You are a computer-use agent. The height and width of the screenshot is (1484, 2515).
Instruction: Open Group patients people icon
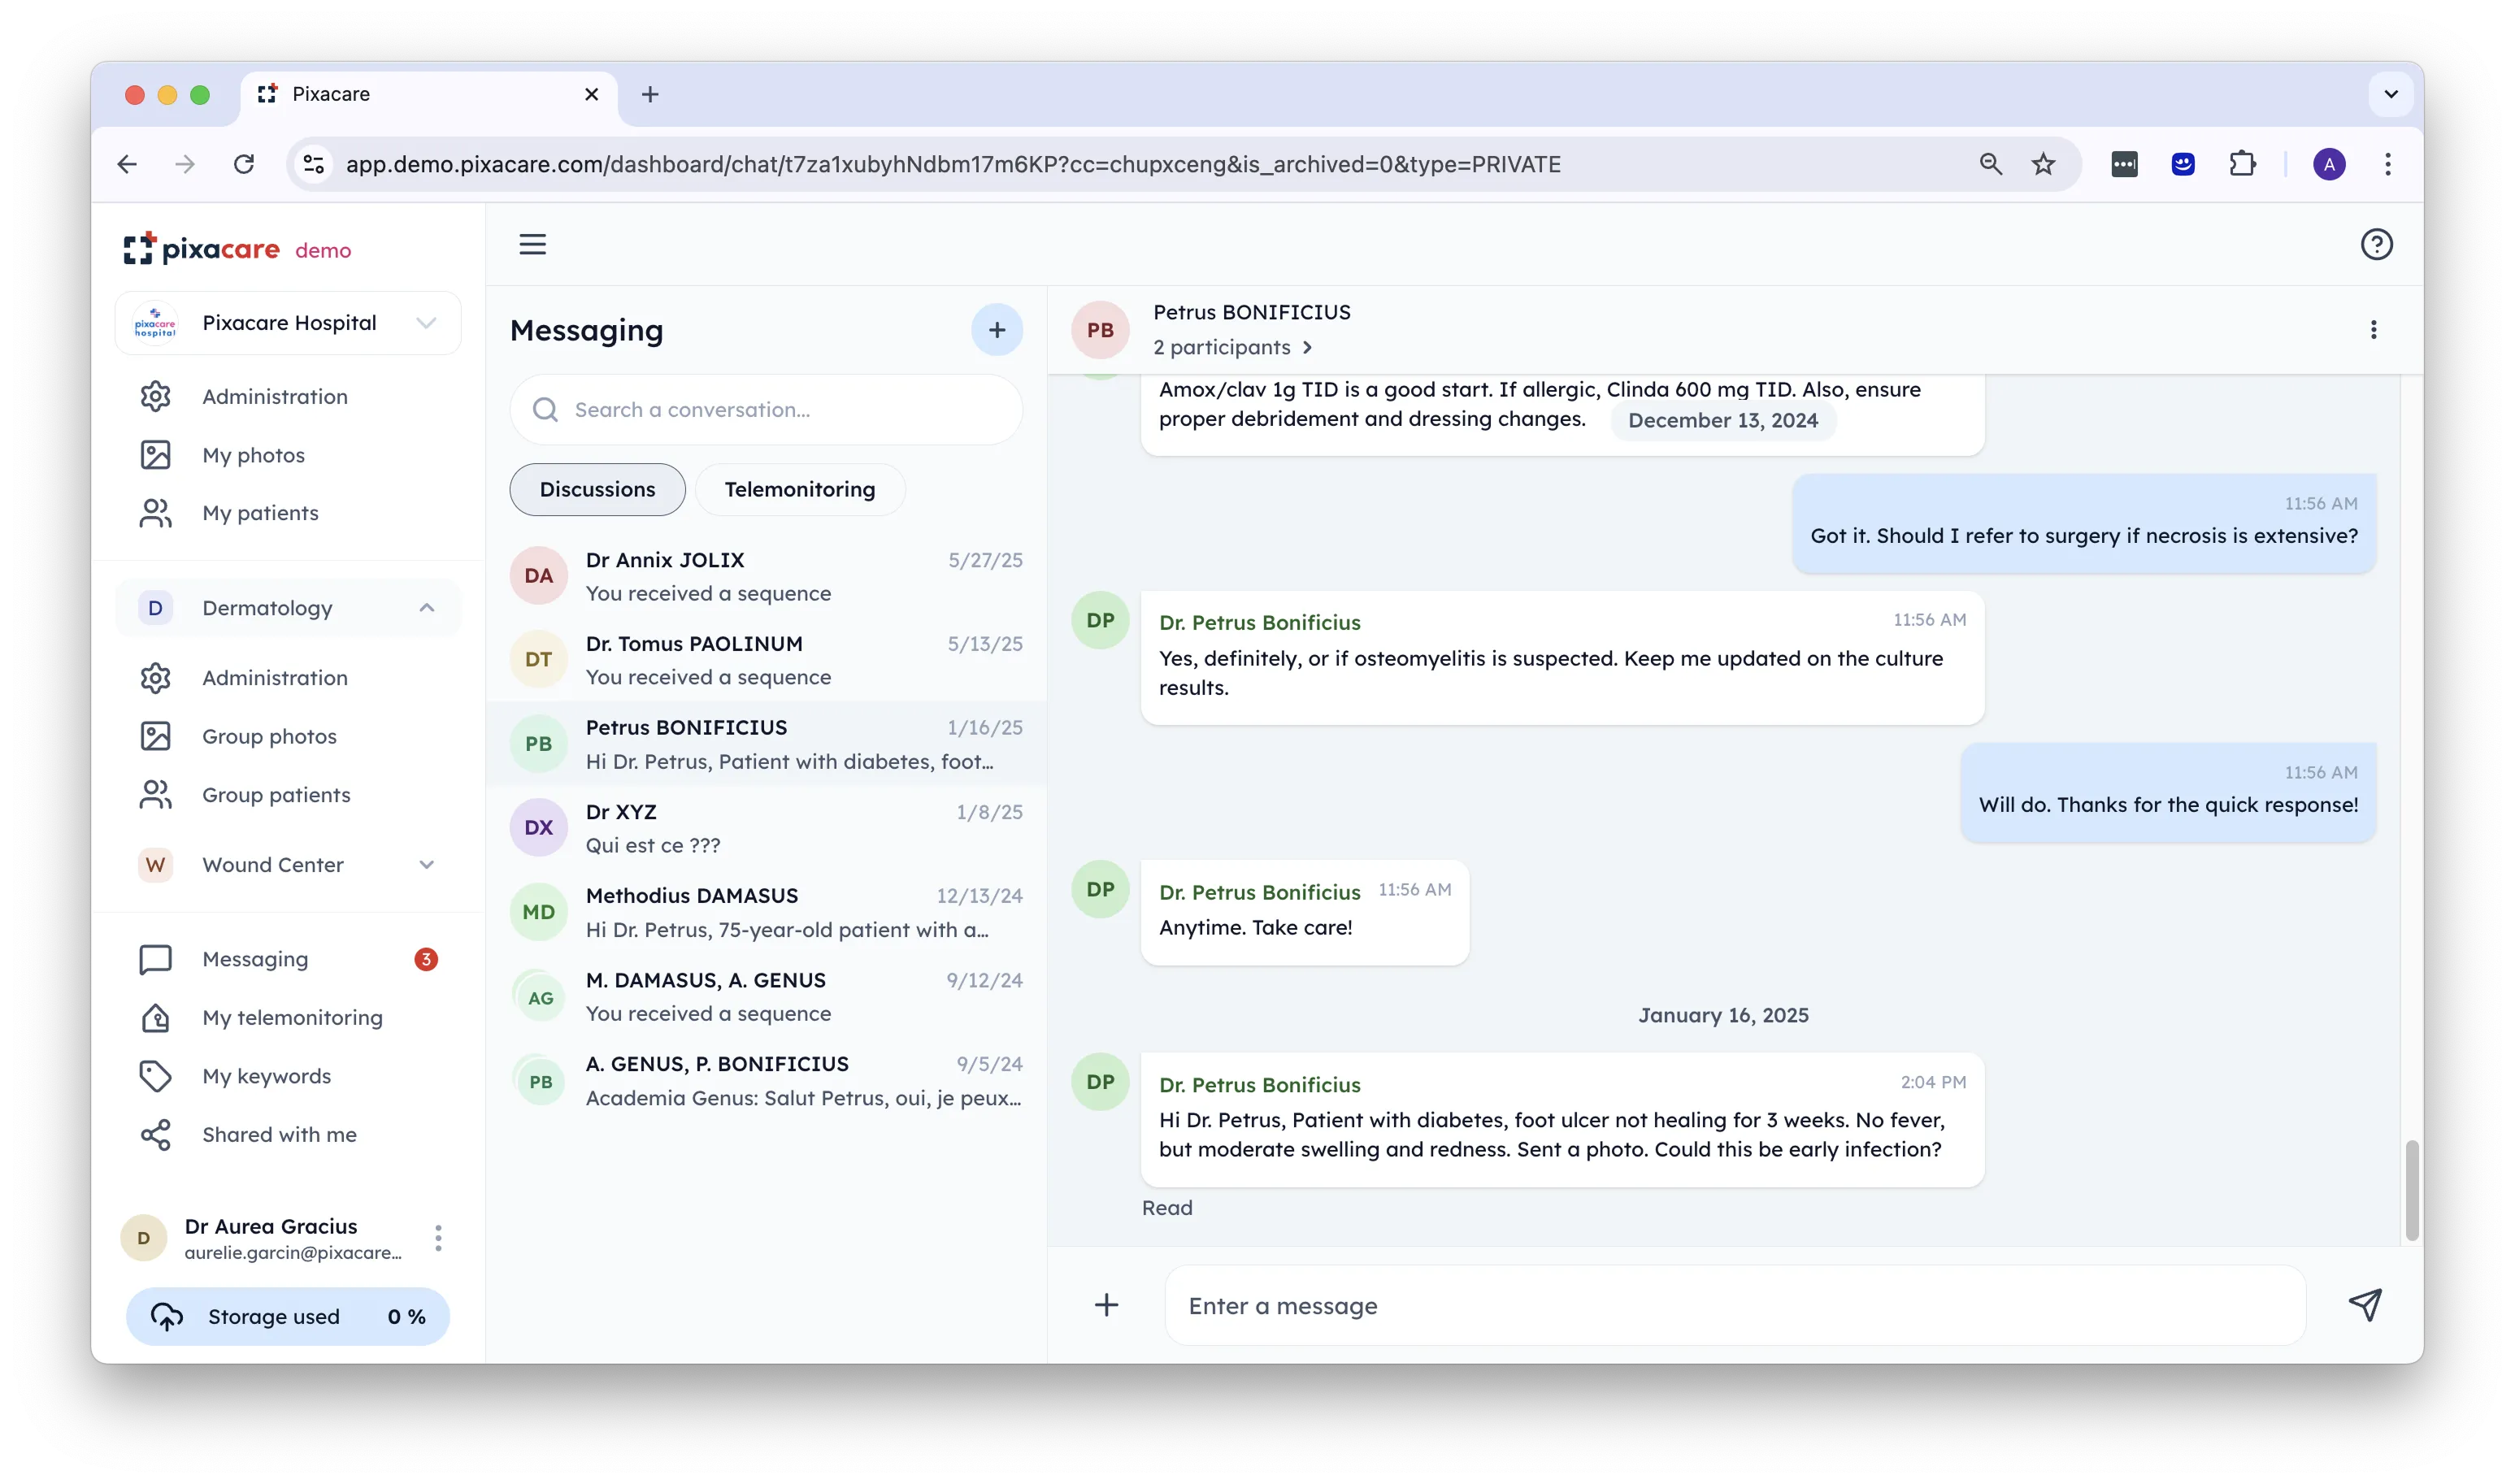tap(155, 795)
